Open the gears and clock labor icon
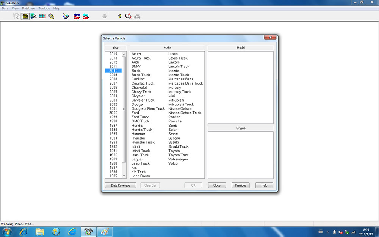 [51, 16]
